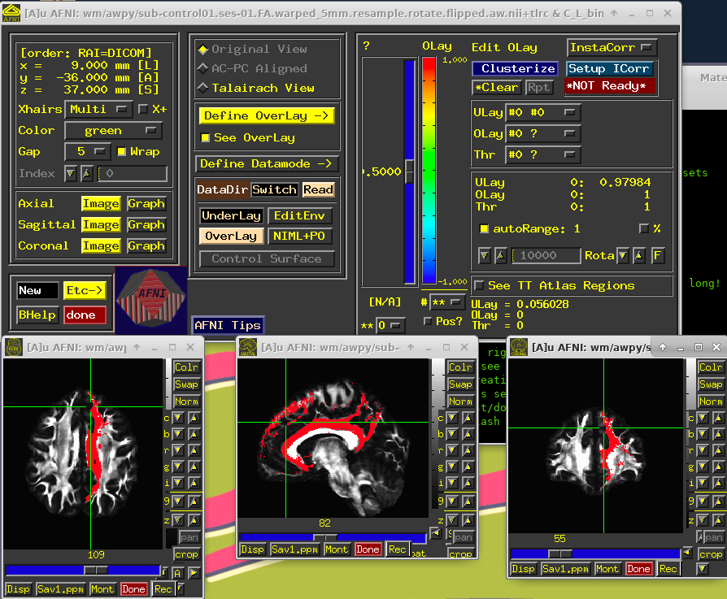Click the UnderLay button
Image resolution: width=727 pixels, height=599 pixels.
[x=232, y=215]
